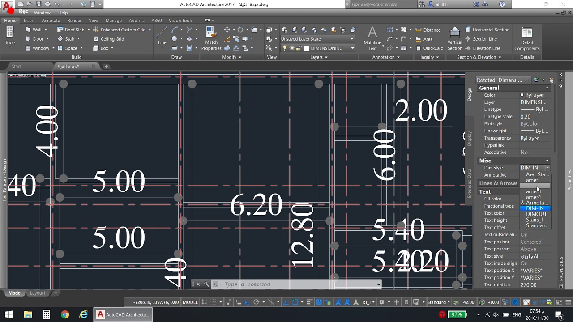Choose amer4 in dim style list

pos(534,197)
